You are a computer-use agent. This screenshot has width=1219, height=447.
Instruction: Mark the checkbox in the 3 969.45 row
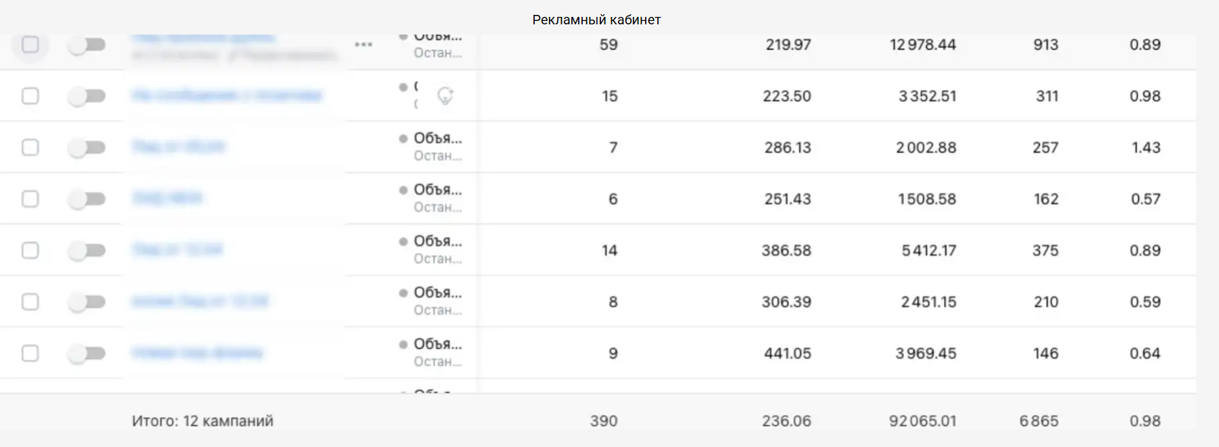30,353
